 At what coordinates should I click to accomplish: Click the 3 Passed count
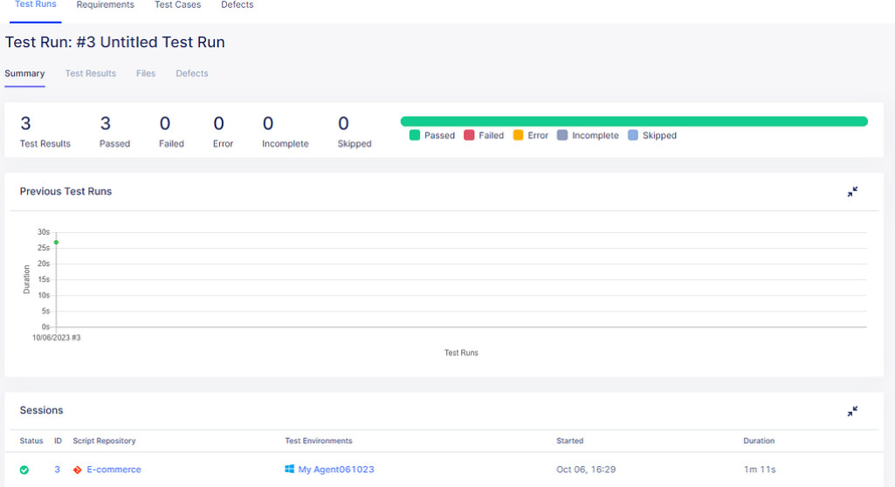(105, 123)
